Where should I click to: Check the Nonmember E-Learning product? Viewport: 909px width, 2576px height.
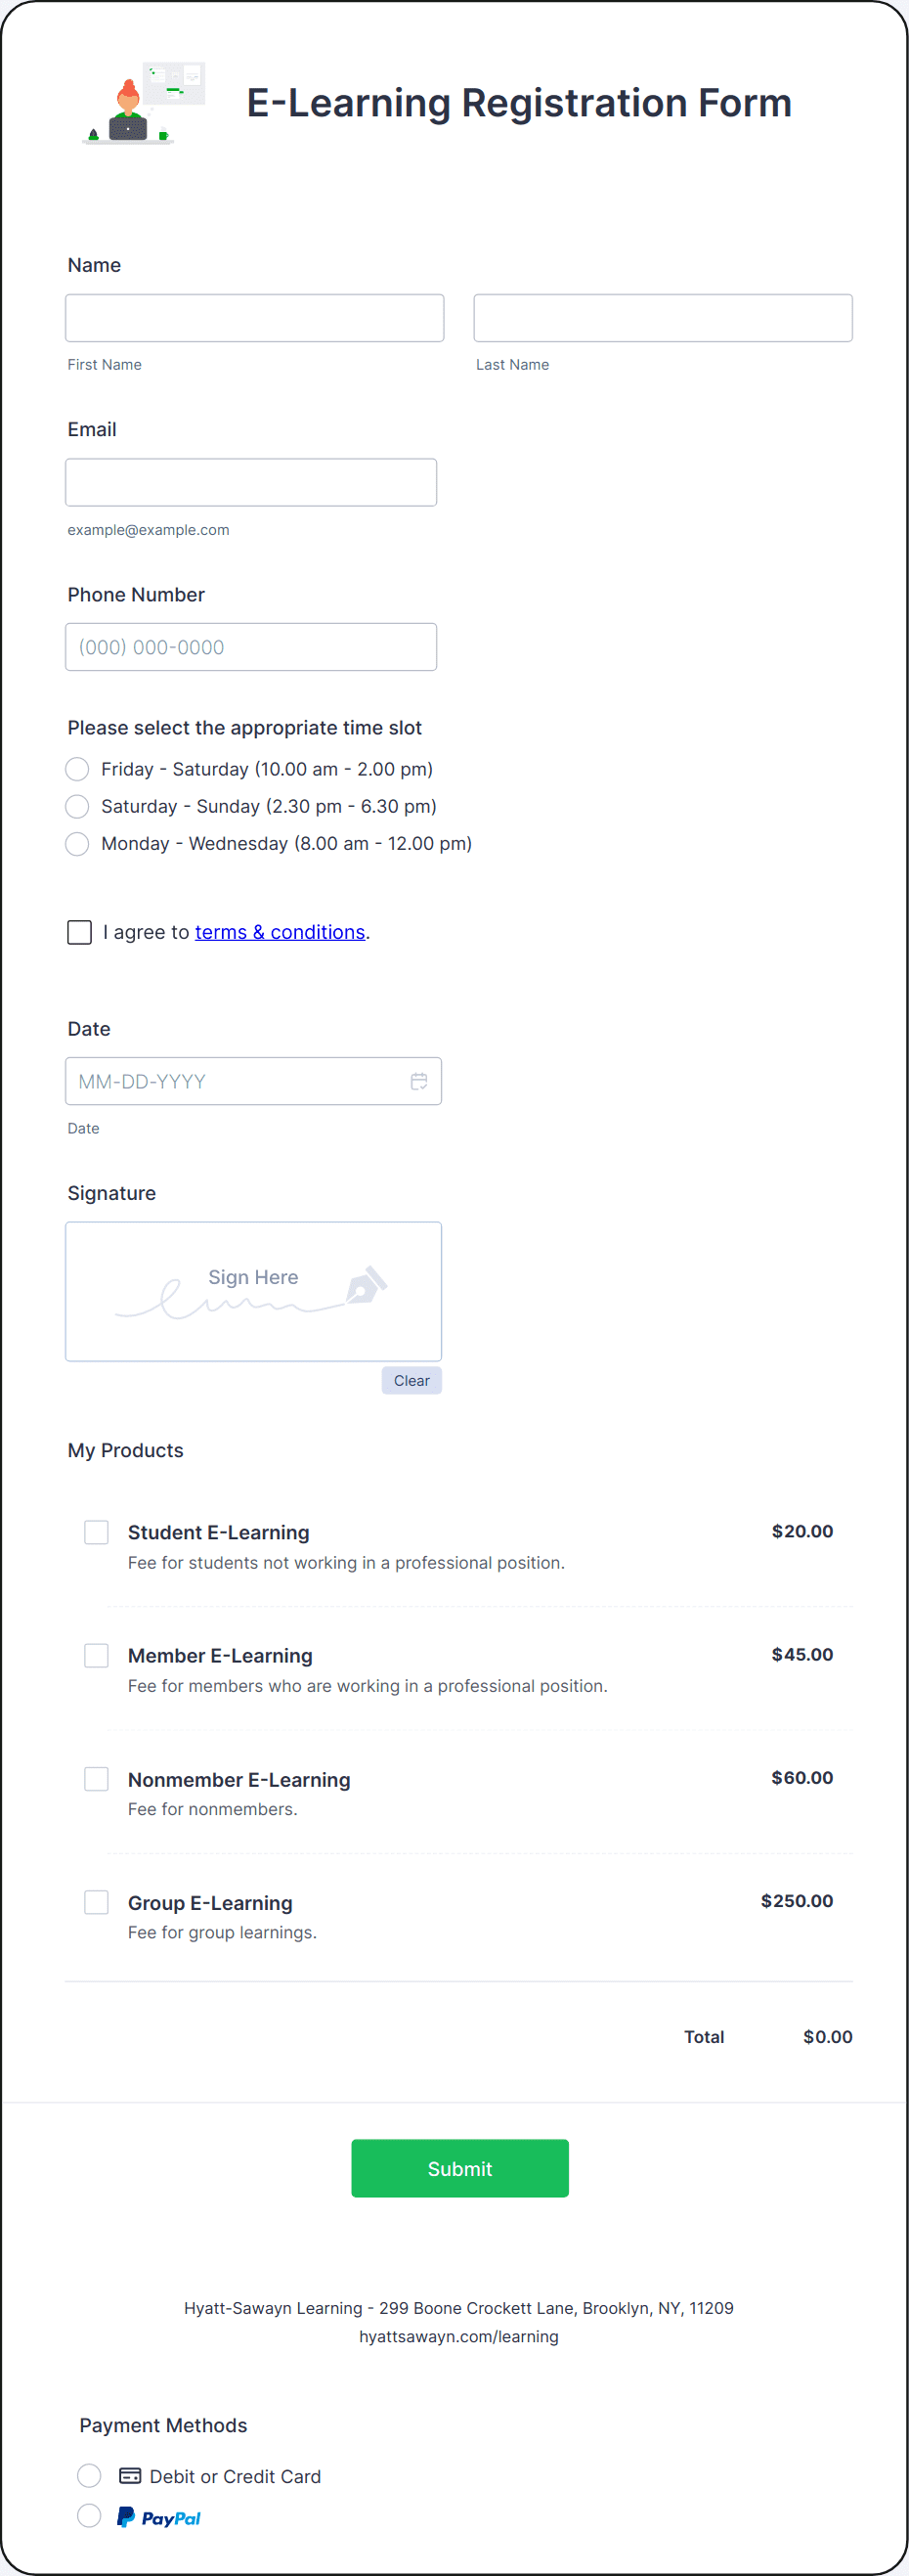point(96,1779)
